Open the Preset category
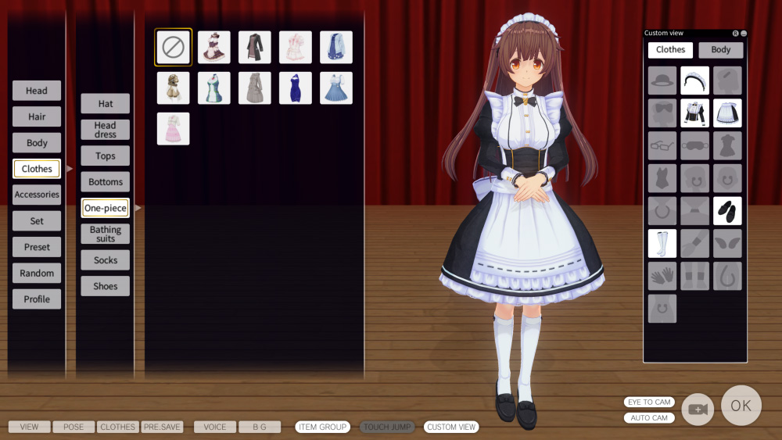The width and height of the screenshot is (782, 440). pyautogui.click(x=37, y=247)
